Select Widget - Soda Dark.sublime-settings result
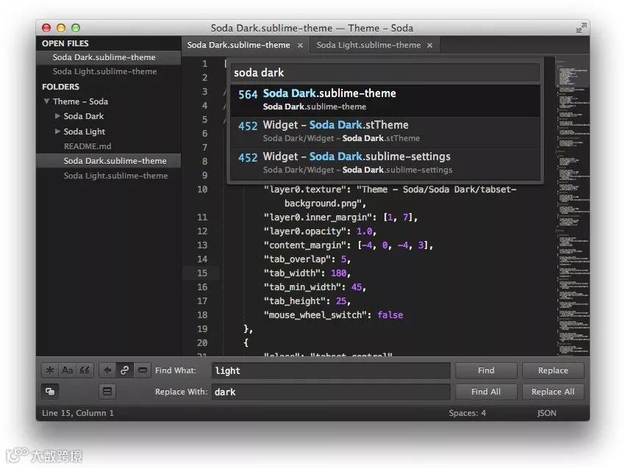The image size is (625, 468). click(x=385, y=164)
